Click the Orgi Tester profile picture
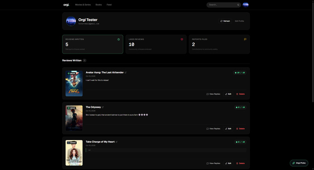This screenshot has height=170, width=314. [x=71, y=21]
